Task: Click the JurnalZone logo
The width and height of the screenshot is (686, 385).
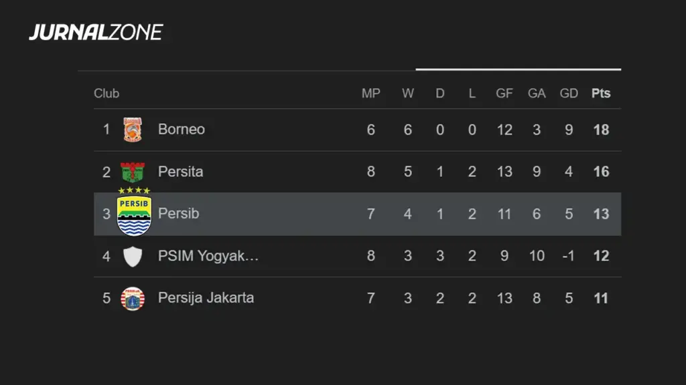Action: coord(96,32)
